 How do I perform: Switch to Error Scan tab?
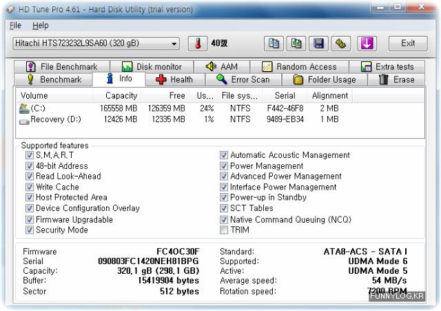coord(243,80)
